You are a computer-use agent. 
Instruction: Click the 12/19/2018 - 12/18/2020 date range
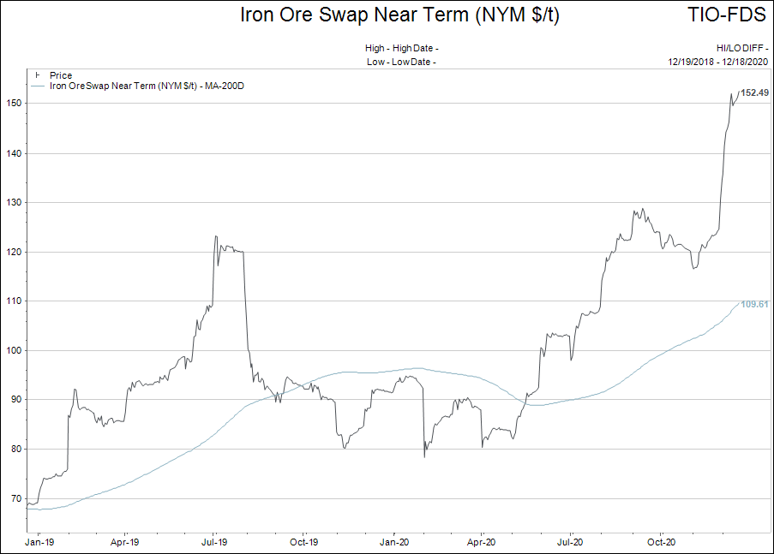pyautogui.click(x=718, y=62)
